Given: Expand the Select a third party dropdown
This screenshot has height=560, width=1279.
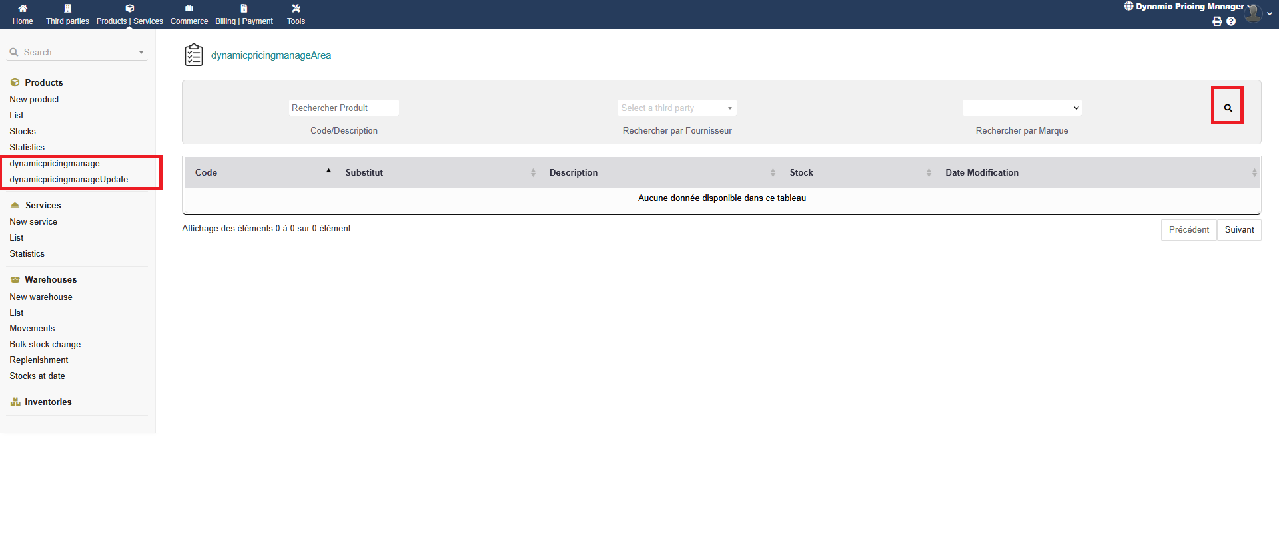Looking at the screenshot, I should (676, 108).
